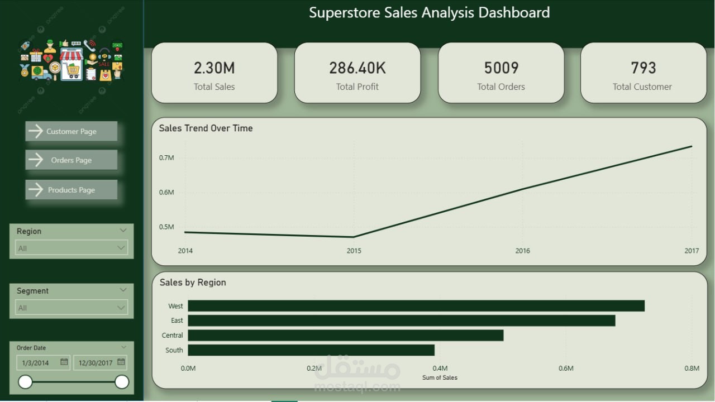Open the start date calendar picker icon
The height and width of the screenshot is (402, 715).
64,362
